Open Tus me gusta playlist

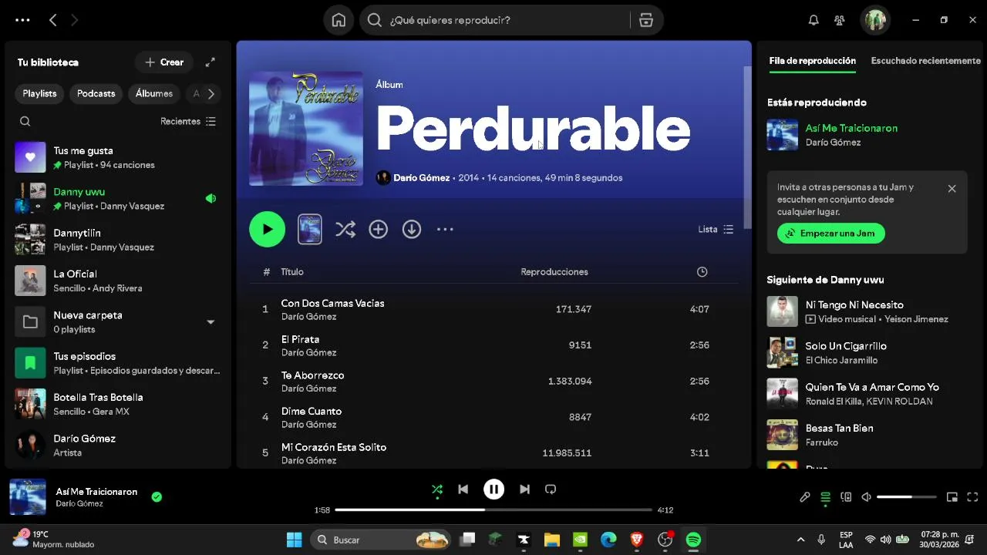[117, 157]
